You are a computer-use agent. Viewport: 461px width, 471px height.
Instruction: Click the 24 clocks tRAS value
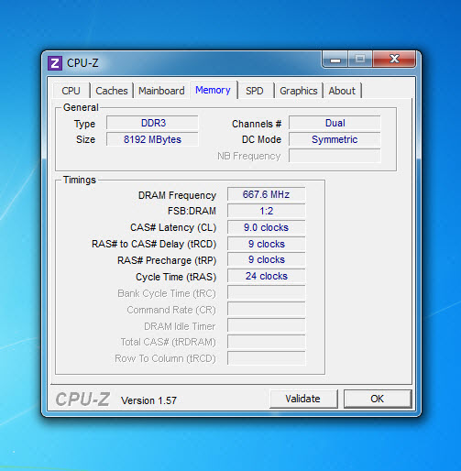tap(266, 276)
